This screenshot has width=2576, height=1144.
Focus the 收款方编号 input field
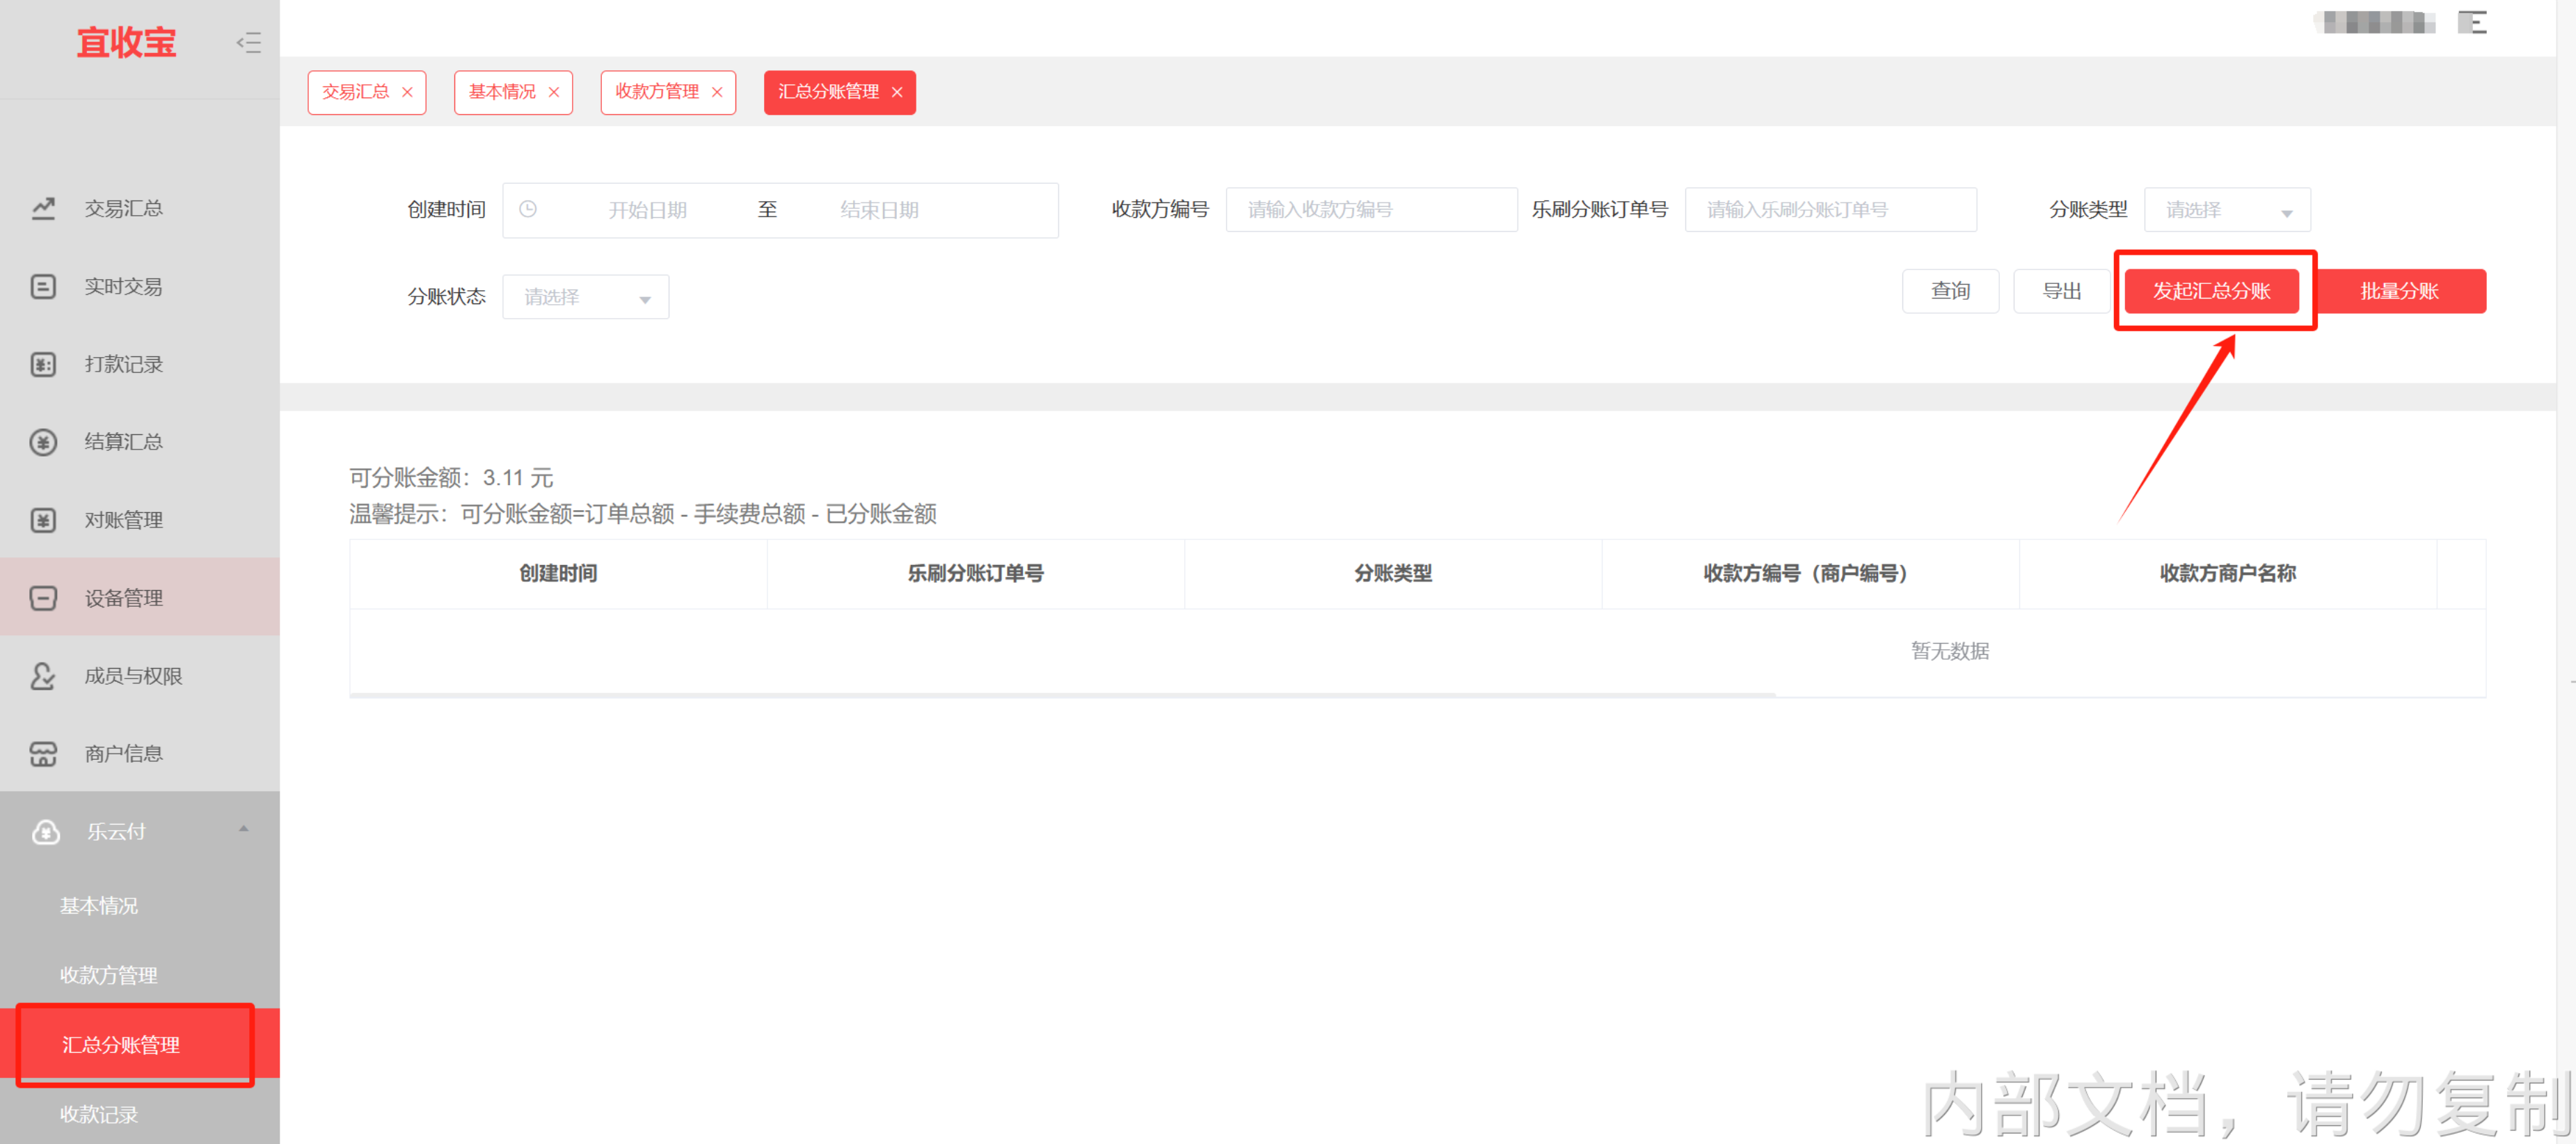pyautogui.click(x=1371, y=210)
